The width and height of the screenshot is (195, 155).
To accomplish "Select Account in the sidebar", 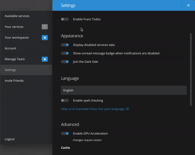I will [x=26, y=48].
